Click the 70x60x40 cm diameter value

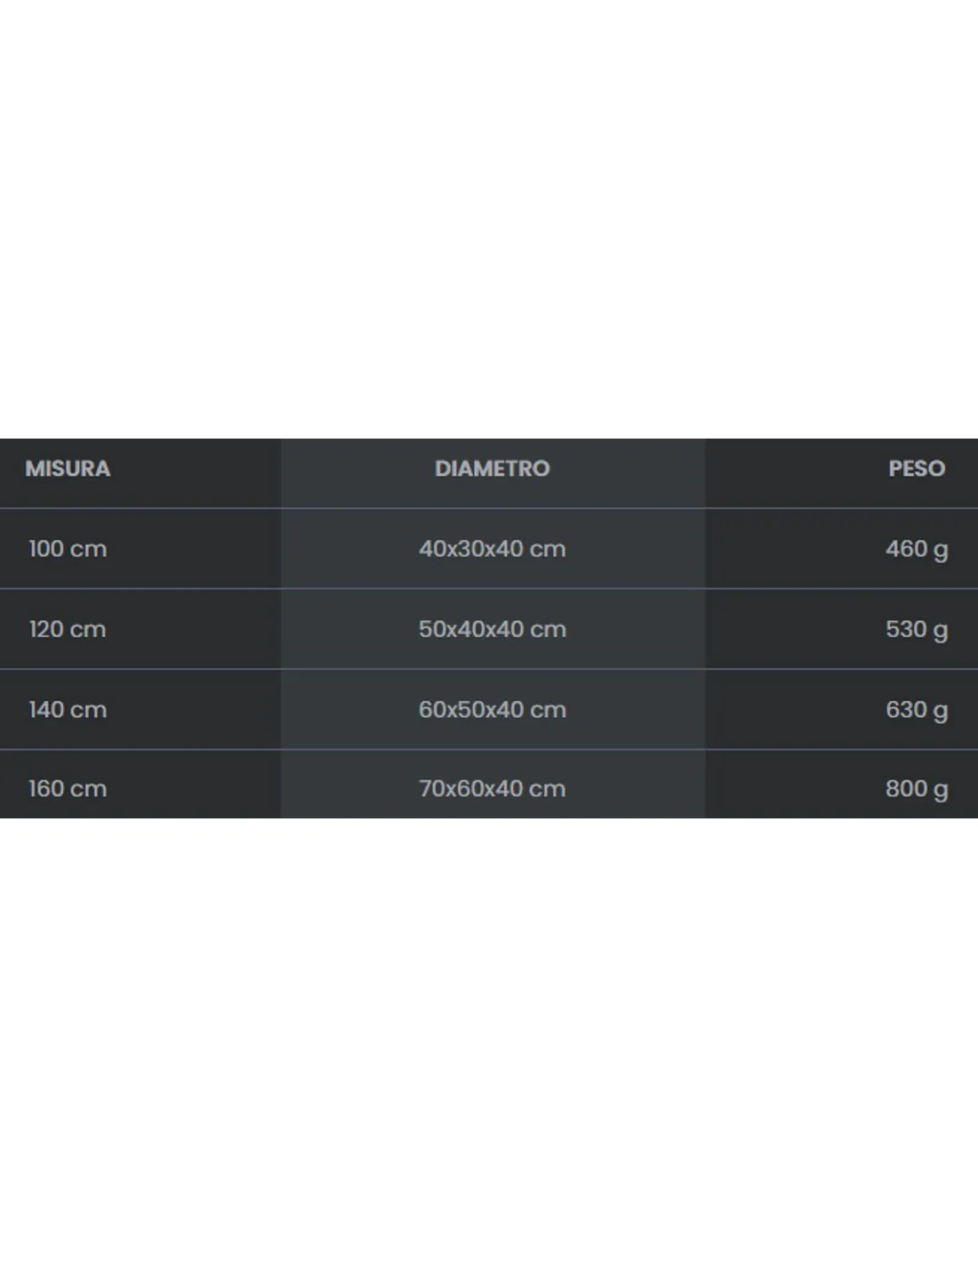493,788
